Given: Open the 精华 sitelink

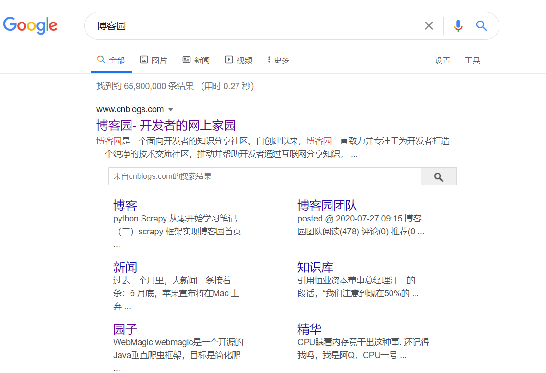Looking at the screenshot, I should click(309, 329).
